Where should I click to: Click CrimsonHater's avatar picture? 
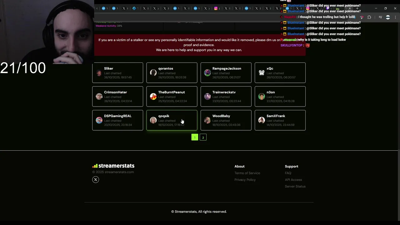click(x=99, y=97)
